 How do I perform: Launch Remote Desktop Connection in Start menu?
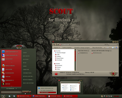[11, 55]
